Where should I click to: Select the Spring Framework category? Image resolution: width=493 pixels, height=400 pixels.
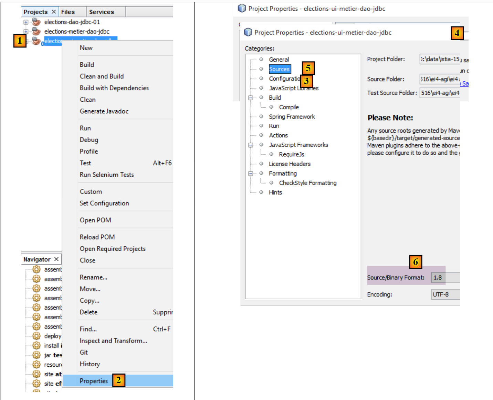pyautogui.click(x=292, y=116)
